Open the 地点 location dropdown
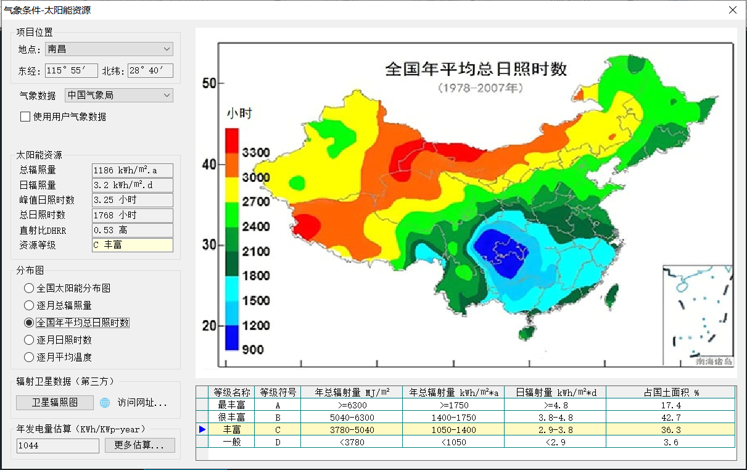Screen dimensions: 747x470 (x=109, y=49)
